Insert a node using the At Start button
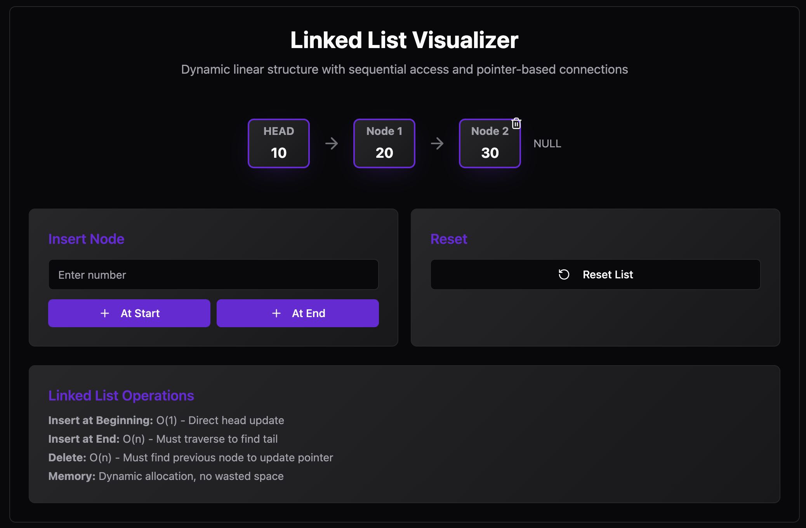 click(129, 313)
